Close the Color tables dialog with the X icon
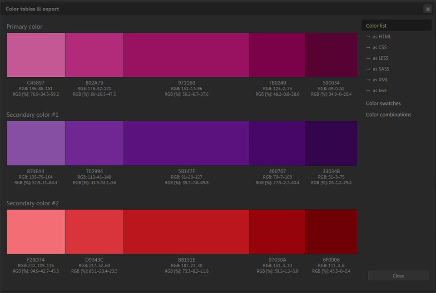Image resolution: width=436 pixels, height=293 pixels. click(427, 9)
